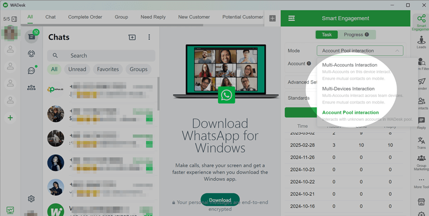Open the Group tab

point(121,17)
